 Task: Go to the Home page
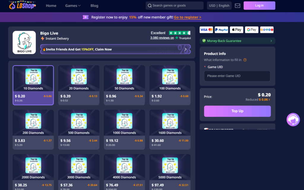51,6
